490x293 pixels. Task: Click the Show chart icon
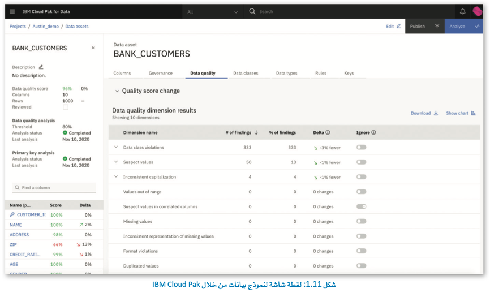pyautogui.click(x=473, y=113)
